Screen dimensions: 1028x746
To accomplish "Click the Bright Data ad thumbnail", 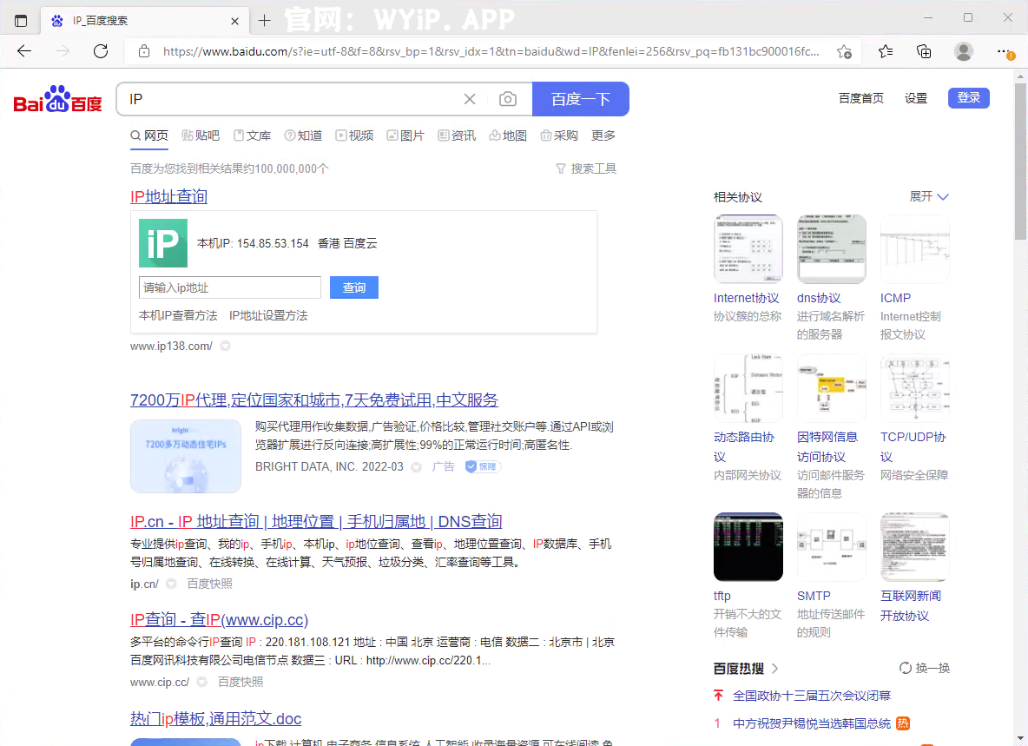I will 186,456.
